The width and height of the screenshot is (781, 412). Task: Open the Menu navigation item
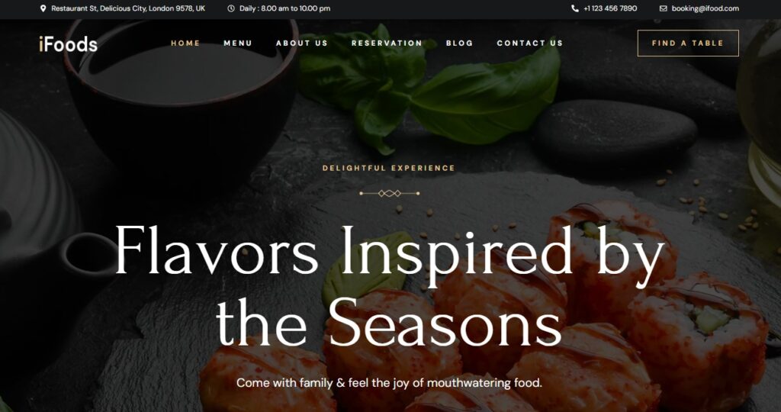pyautogui.click(x=238, y=43)
